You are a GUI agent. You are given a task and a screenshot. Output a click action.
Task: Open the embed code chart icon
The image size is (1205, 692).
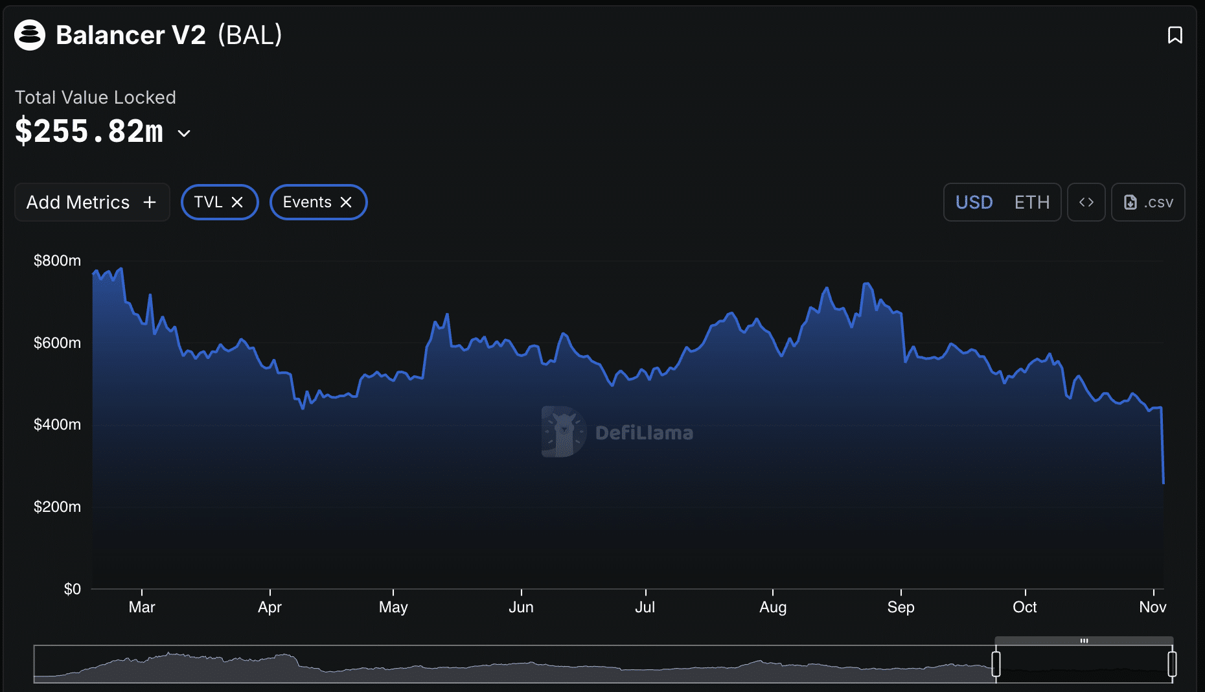tap(1086, 202)
